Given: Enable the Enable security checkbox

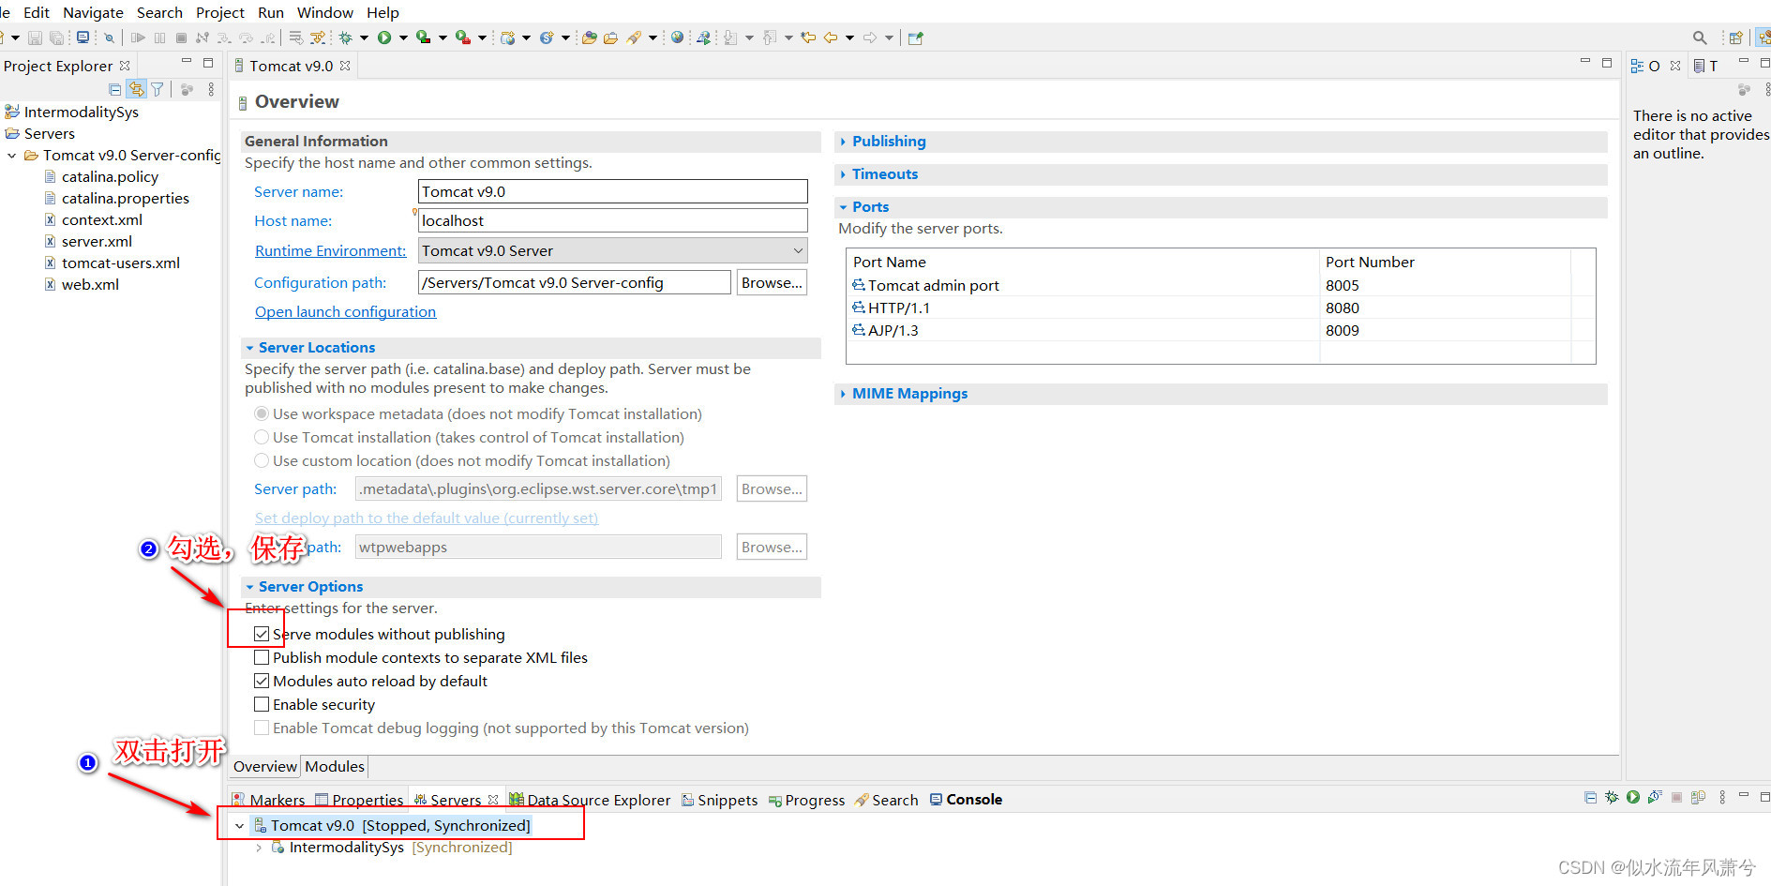Looking at the screenshot, I should (x=262, y=704).
